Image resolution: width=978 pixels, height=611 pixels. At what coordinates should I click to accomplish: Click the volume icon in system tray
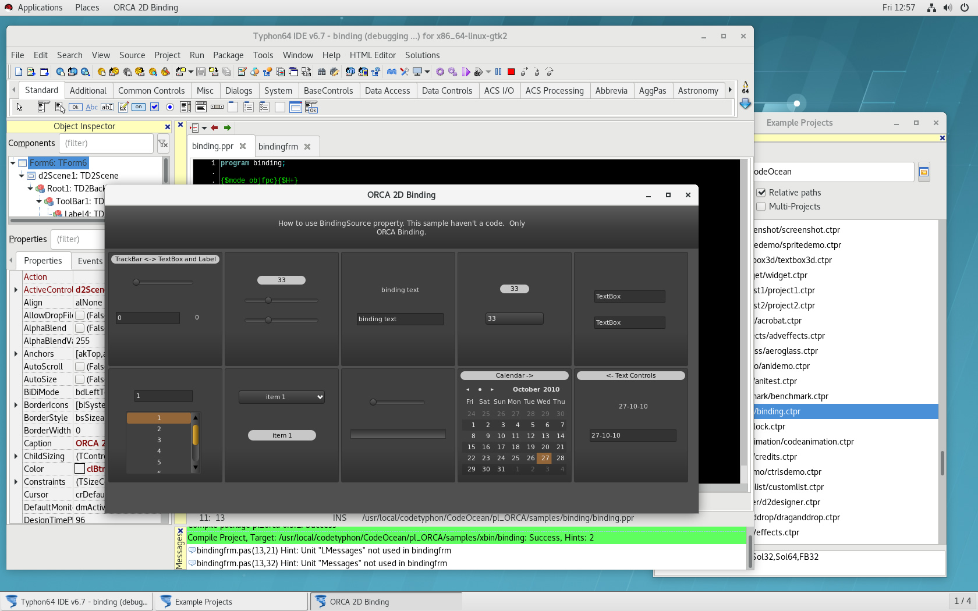[948, 8]
